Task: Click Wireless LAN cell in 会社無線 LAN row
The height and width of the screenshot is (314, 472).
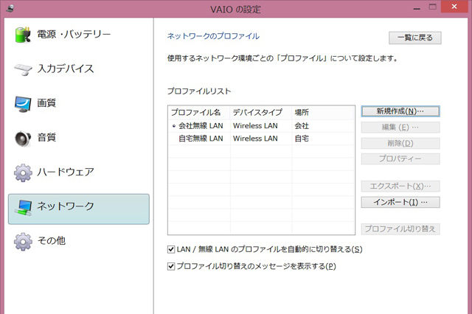Action: [255, 126]
